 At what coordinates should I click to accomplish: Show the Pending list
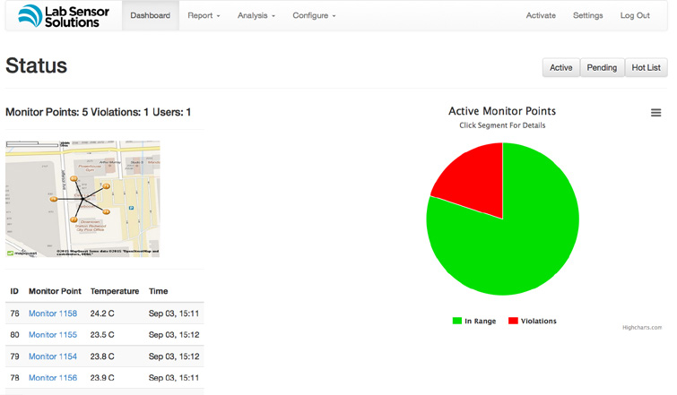tap(602, 68)
